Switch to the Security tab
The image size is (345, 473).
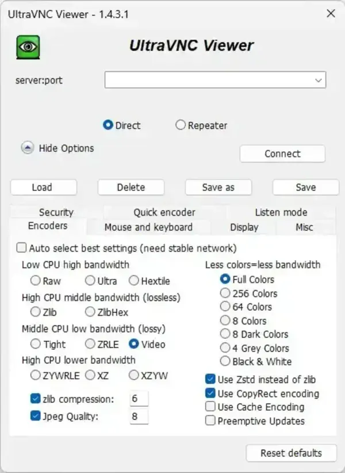(x=56, y=212)
